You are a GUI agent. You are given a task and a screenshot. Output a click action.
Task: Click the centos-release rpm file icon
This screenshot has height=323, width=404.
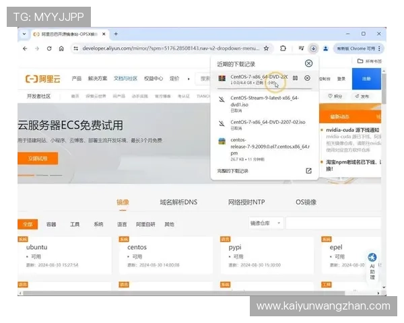tap(222, 141)
